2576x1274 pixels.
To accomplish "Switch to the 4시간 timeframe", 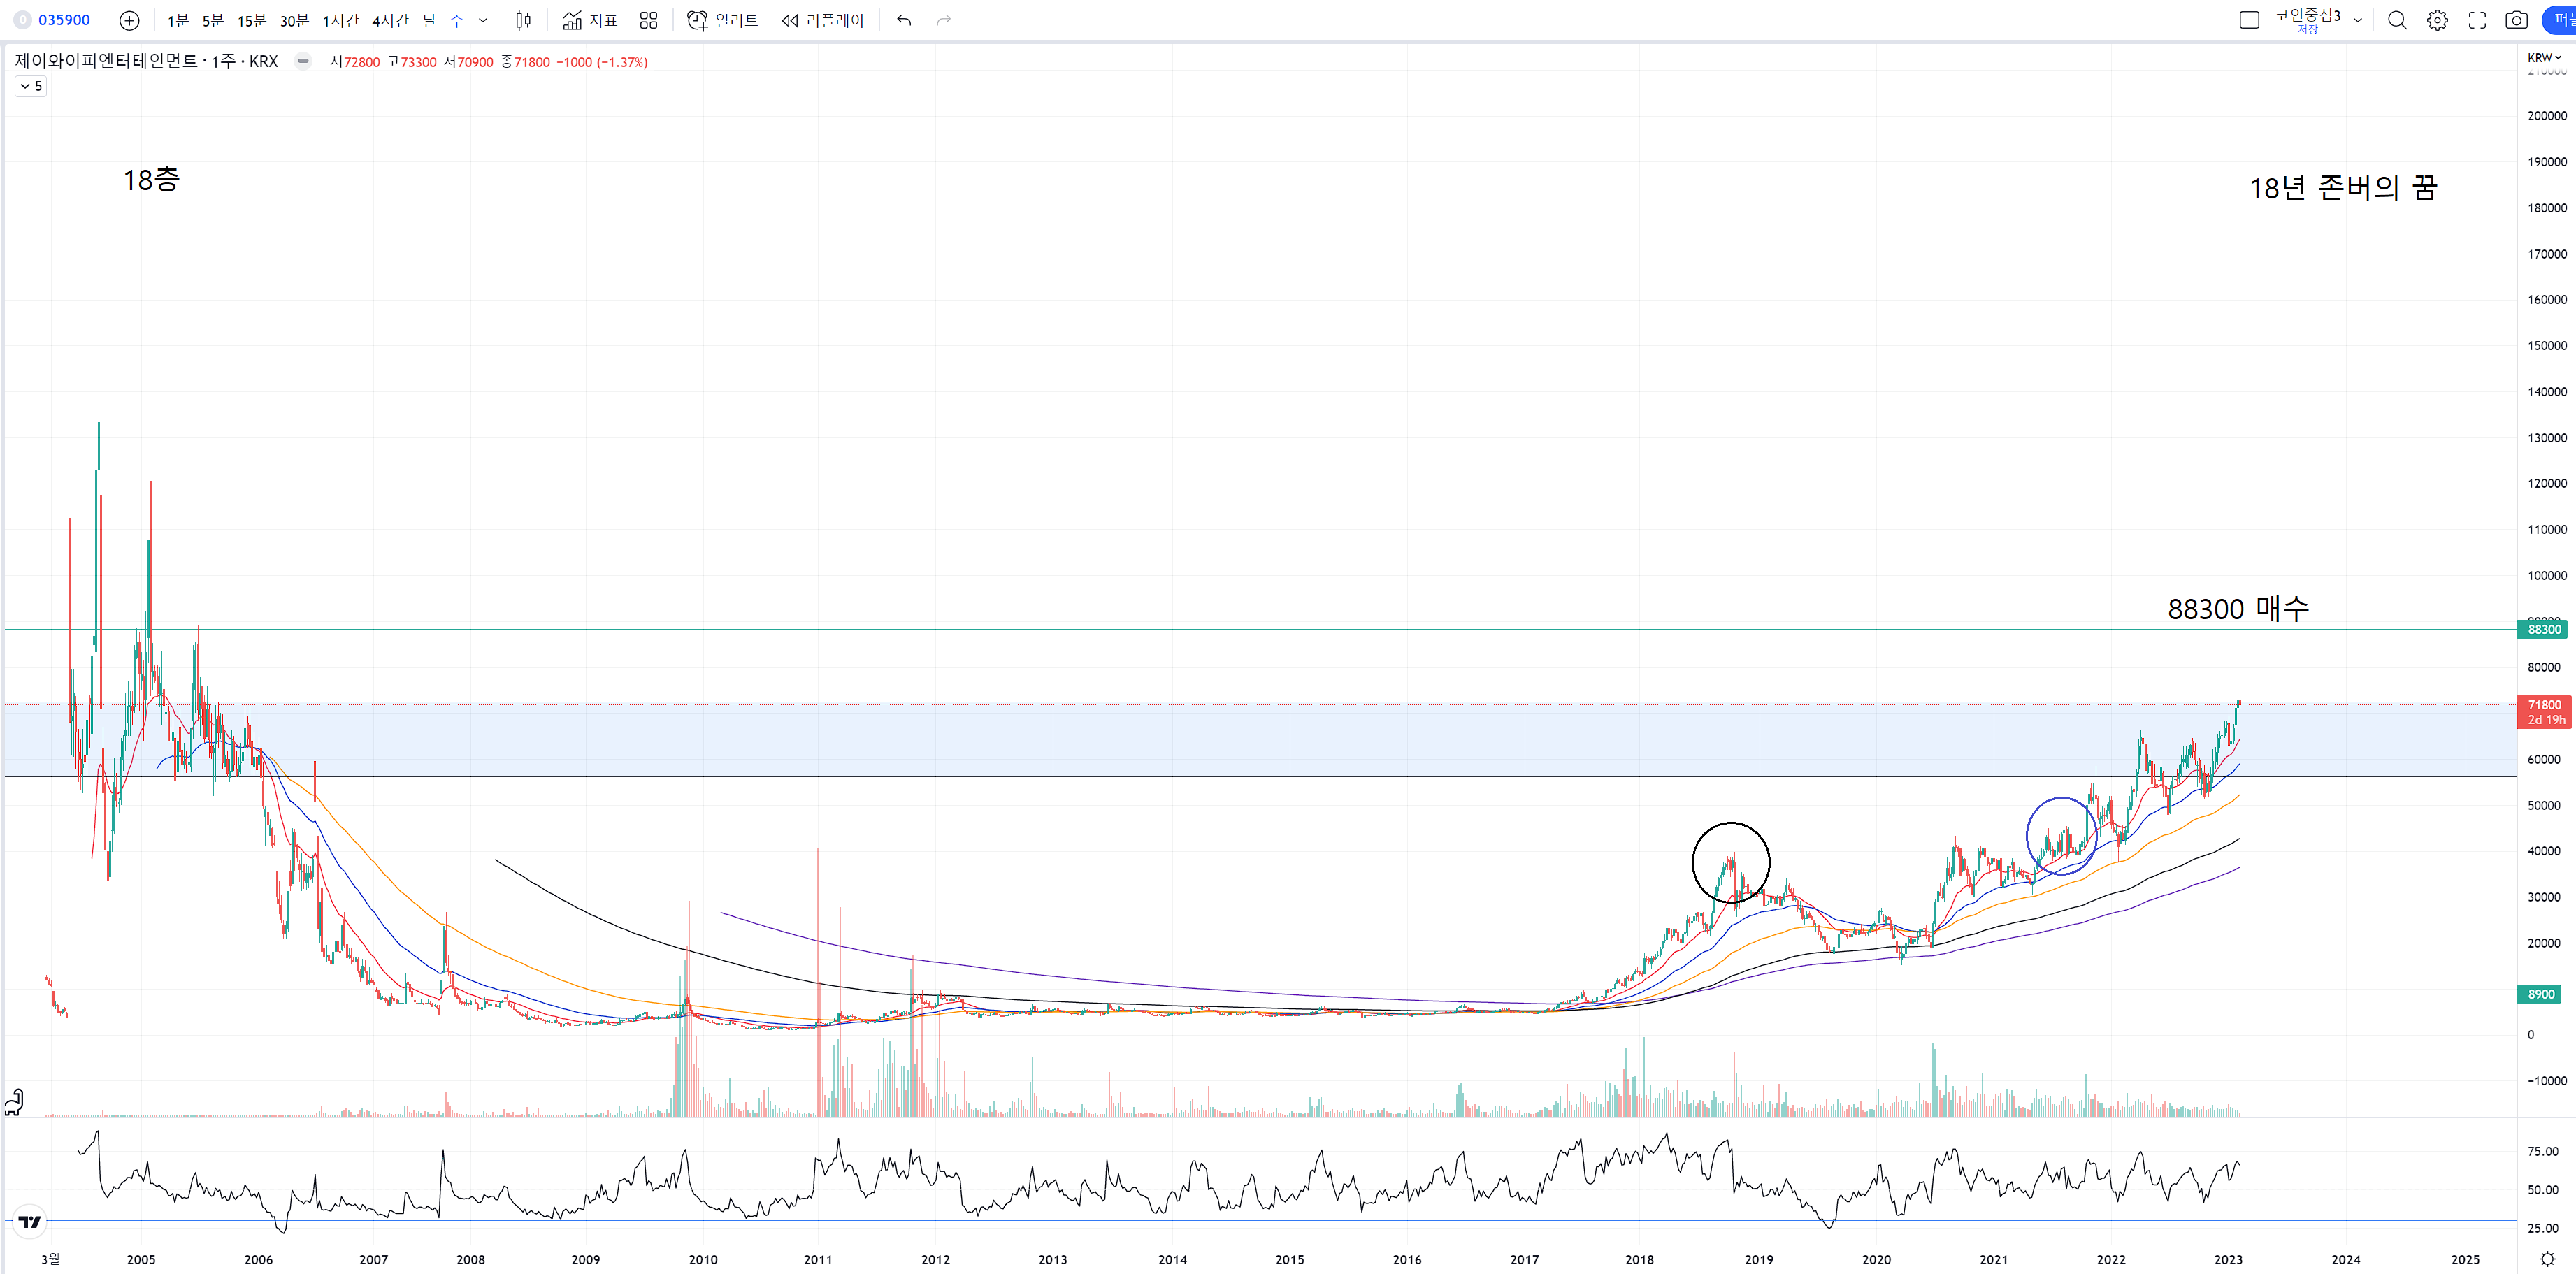I will tap(390, 20).
